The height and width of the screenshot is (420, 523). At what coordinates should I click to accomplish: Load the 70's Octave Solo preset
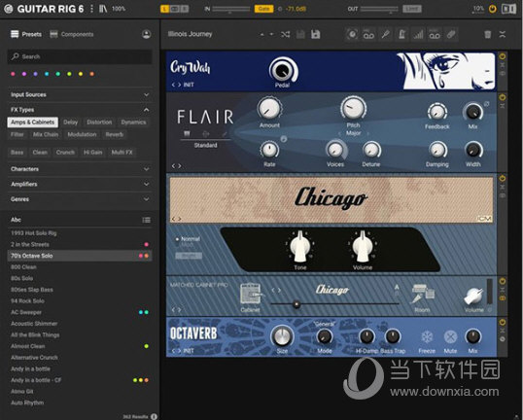[80, 256]
